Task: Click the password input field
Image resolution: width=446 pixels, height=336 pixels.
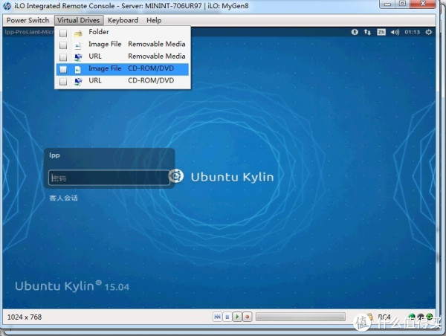Action: [x=109, y=178]
